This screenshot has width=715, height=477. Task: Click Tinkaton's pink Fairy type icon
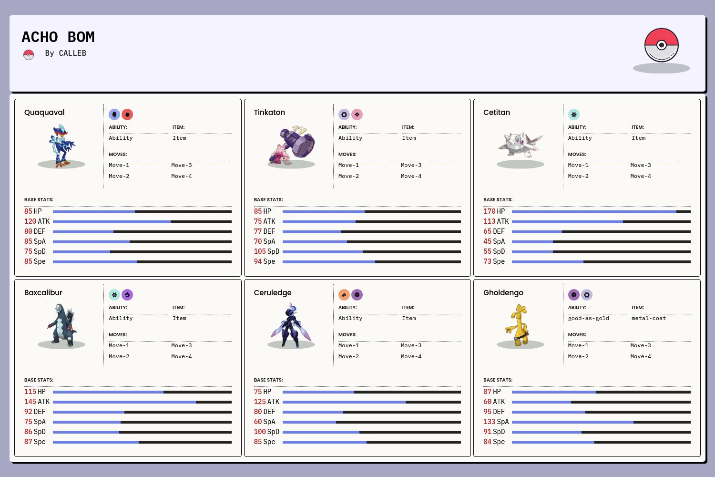click(x=357, y=114)
